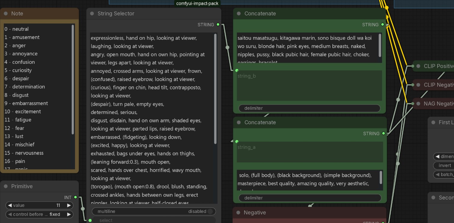Click the left arrow on the batch_ widget
Viewport: 454px width, 223px height.
(x=437, y=175)
